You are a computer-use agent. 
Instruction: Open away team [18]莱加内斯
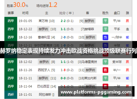[x=87, y=78]
